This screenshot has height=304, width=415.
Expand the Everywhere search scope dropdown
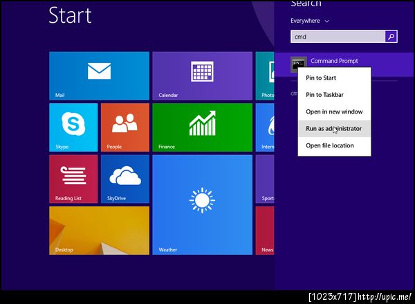(x=310, y=21)
